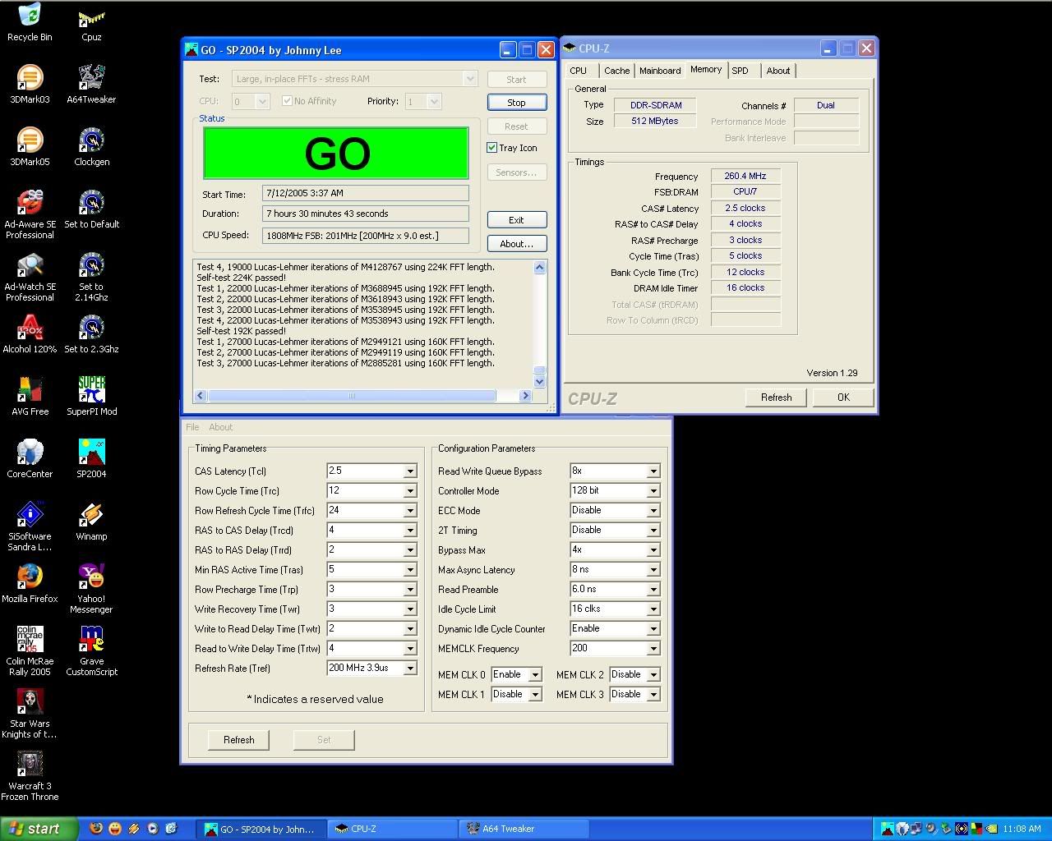The image size is (1052, 841).
Task: Click the Stop button in SP2004
Action: 516,103
